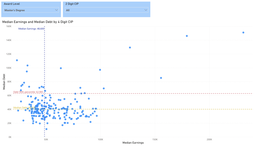Select the Award Level slicer header
The height and width of the screenshot is (161, 258).
(12, 4)
